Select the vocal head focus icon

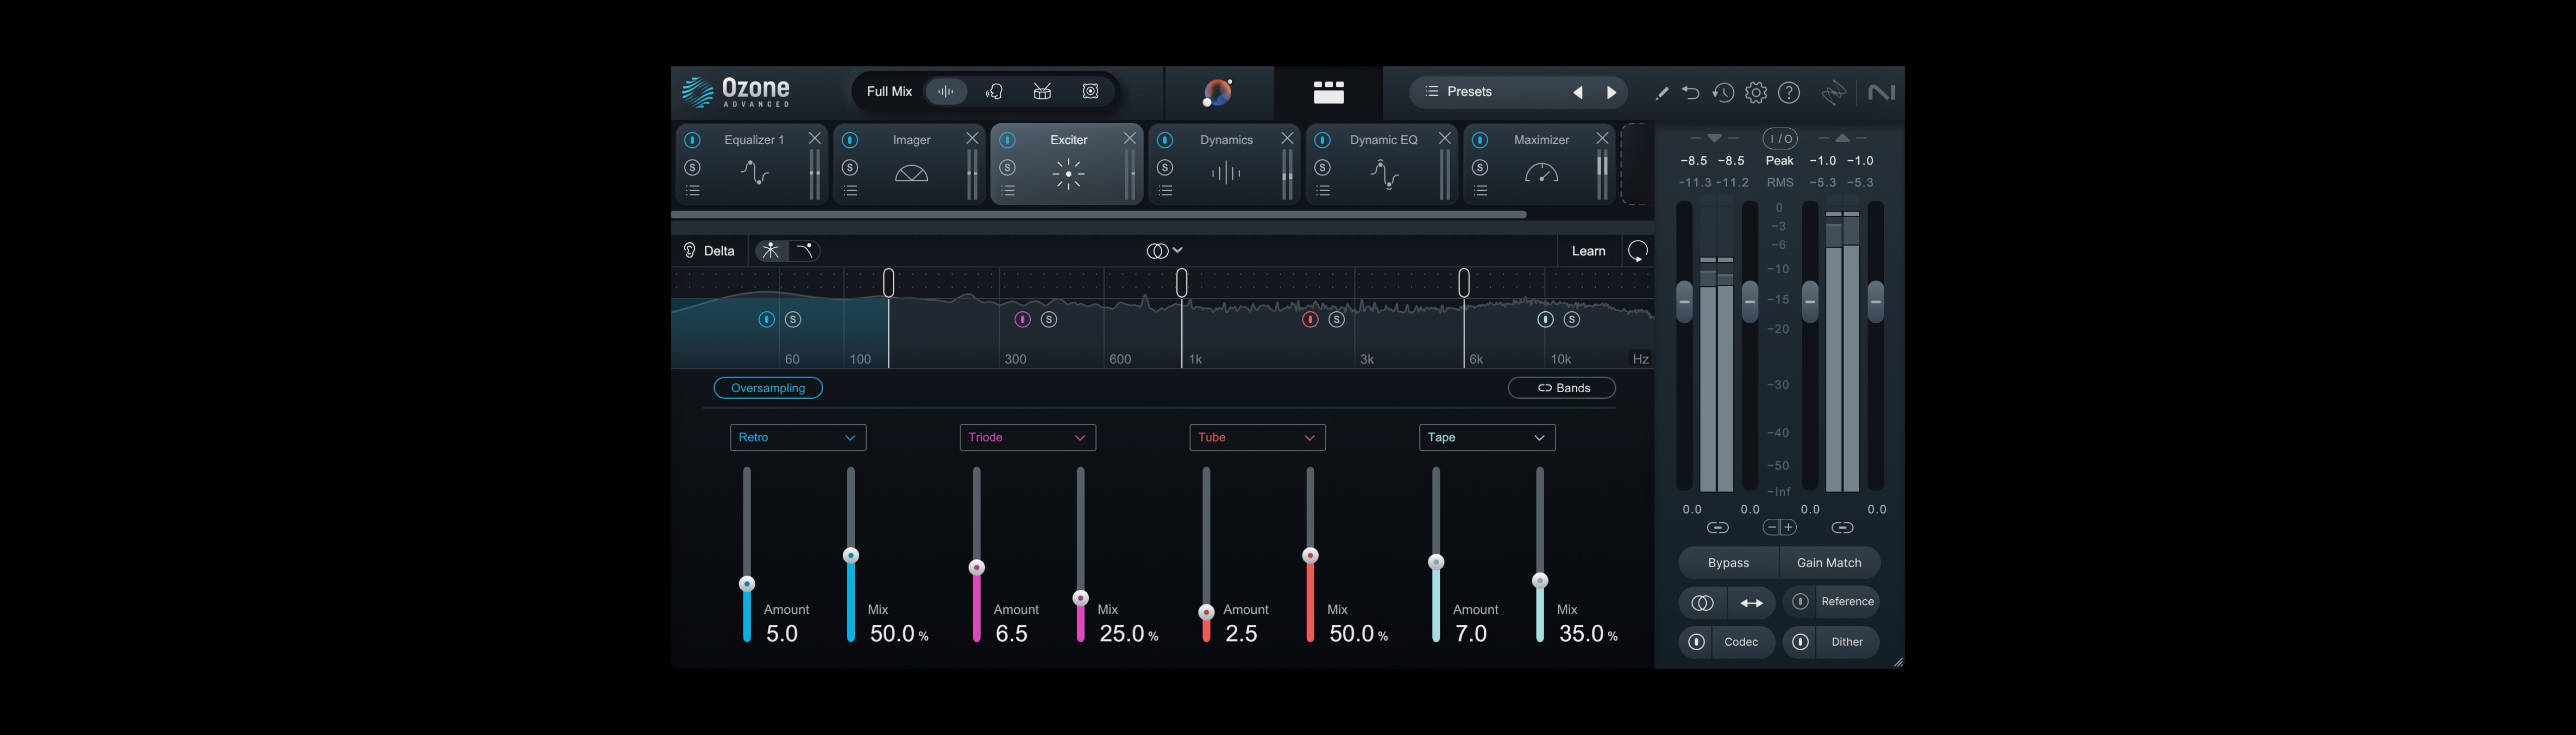(x=994, y=92)
